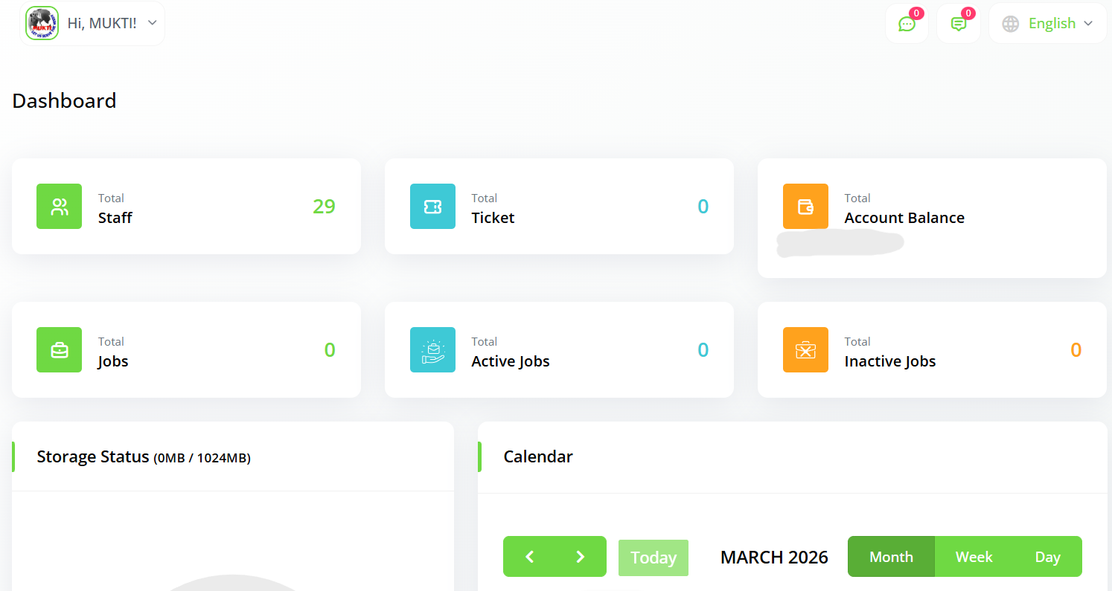This screenshot has height=591, width=1112.
Task: Go to previous month in calendar
Action: pyautogui.click(x=529, y=557)
